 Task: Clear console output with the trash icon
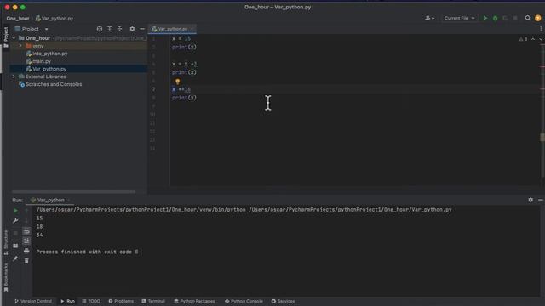point(26,261)
